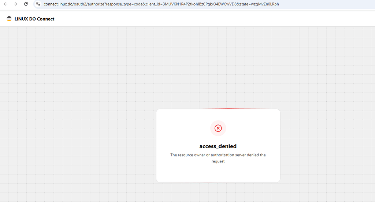Click the browser forward arrow
The height and width of the screenshot is (202, 375).
(15, 4)
